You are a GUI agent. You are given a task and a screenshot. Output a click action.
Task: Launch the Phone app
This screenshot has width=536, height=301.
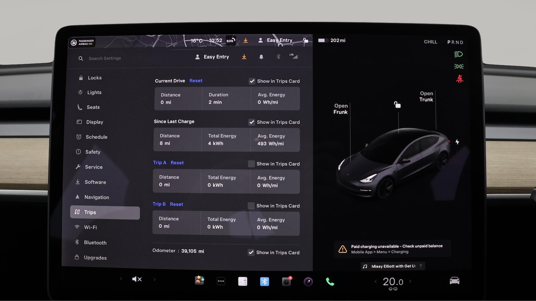click(x=330, y=282)
